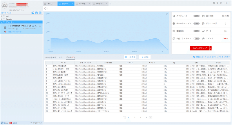The width and height of the screenshot is (232, 125).
Task: Click the Skype link text in the footer
Action: coord(6,123)
